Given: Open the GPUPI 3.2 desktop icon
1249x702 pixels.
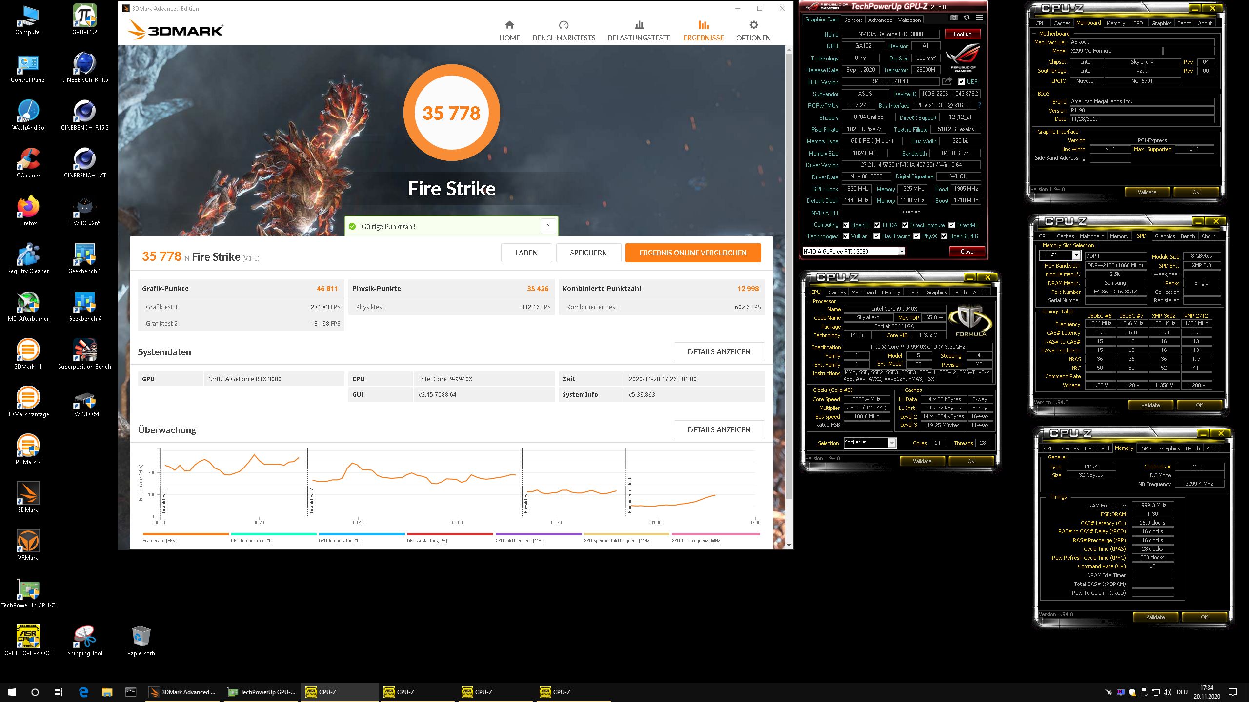Looking at the screenshot, I should (x=84, y=19).
